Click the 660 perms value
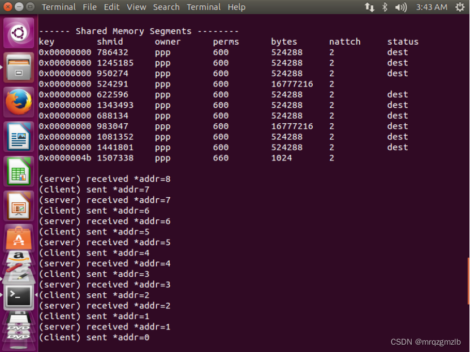This screenshot has height=352, width=470. (x=221, y=158)
